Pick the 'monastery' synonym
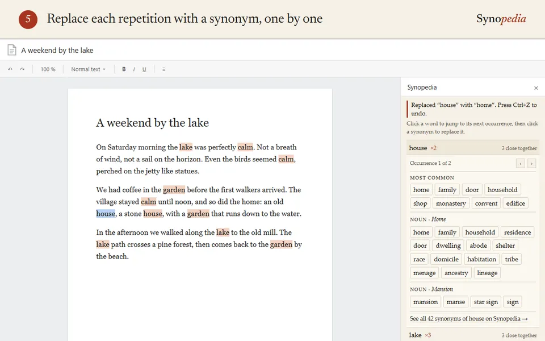The width and height of the screenshot is (545, 341). click(x=451, y=203)
